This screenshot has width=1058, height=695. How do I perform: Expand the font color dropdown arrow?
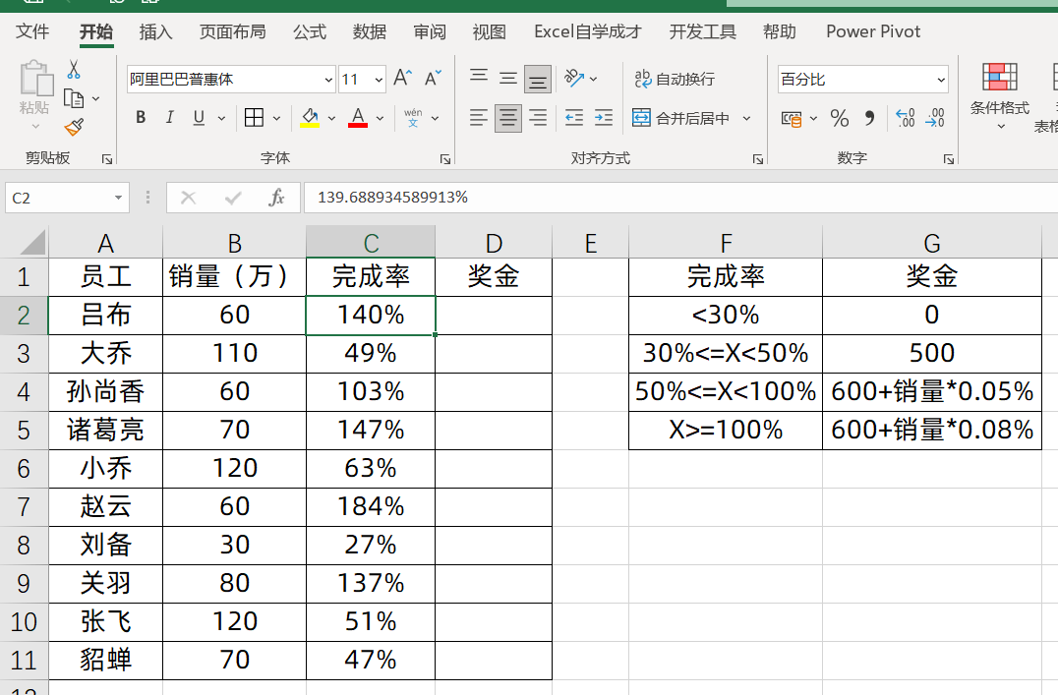click(380, 119)
